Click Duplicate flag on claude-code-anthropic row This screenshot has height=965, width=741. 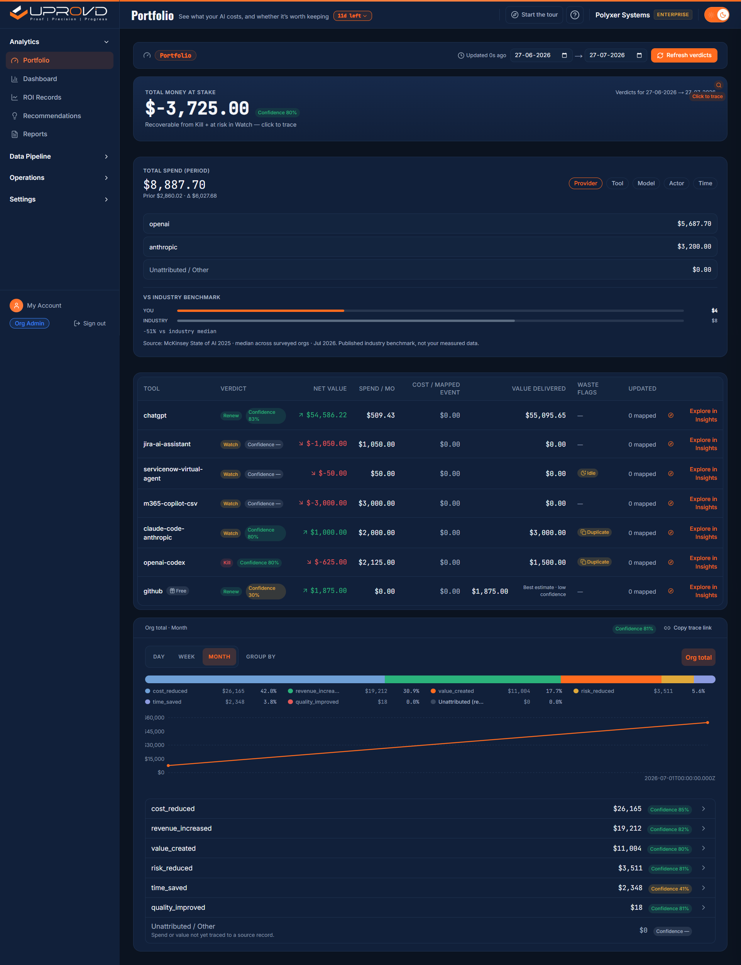point(595,532)
